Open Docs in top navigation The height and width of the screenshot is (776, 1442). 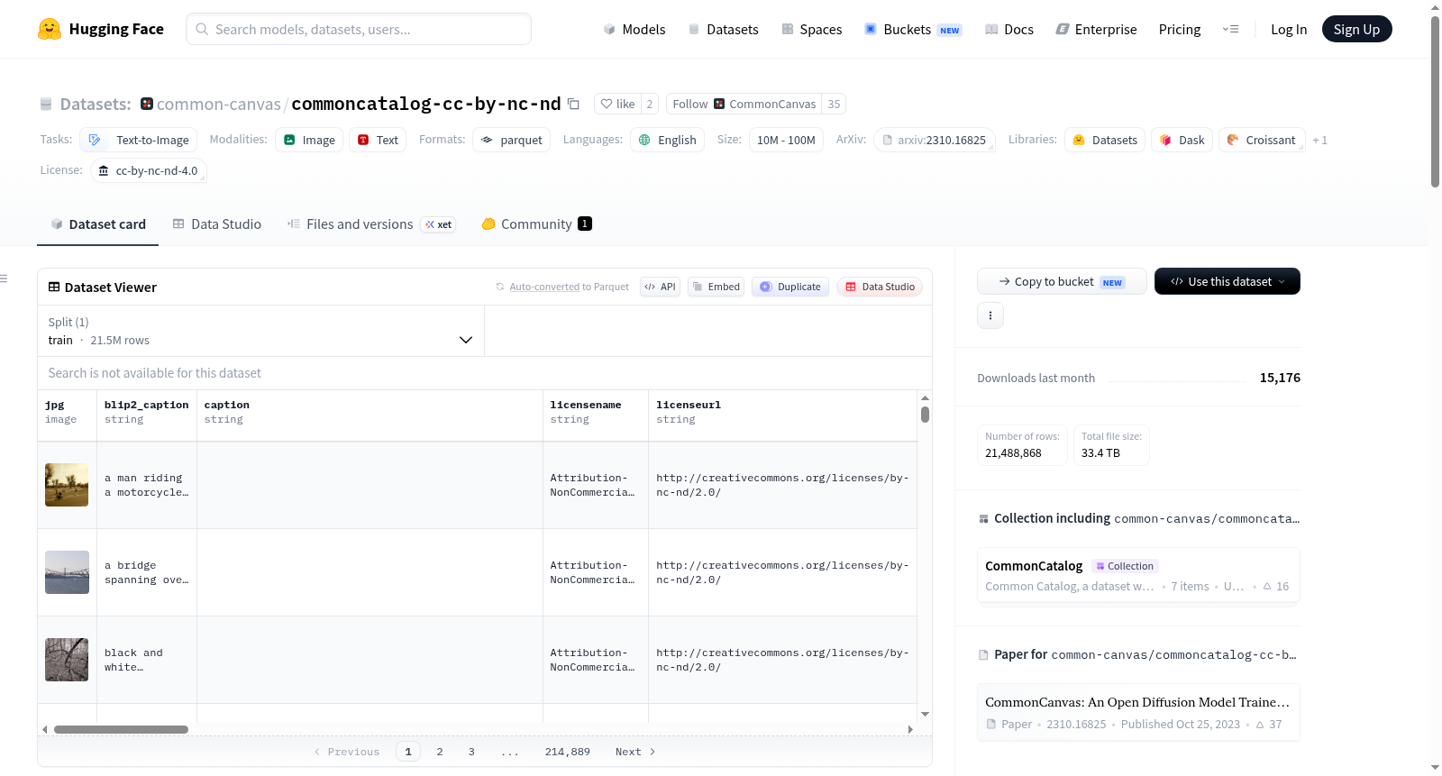click(x=1009, y=29)
